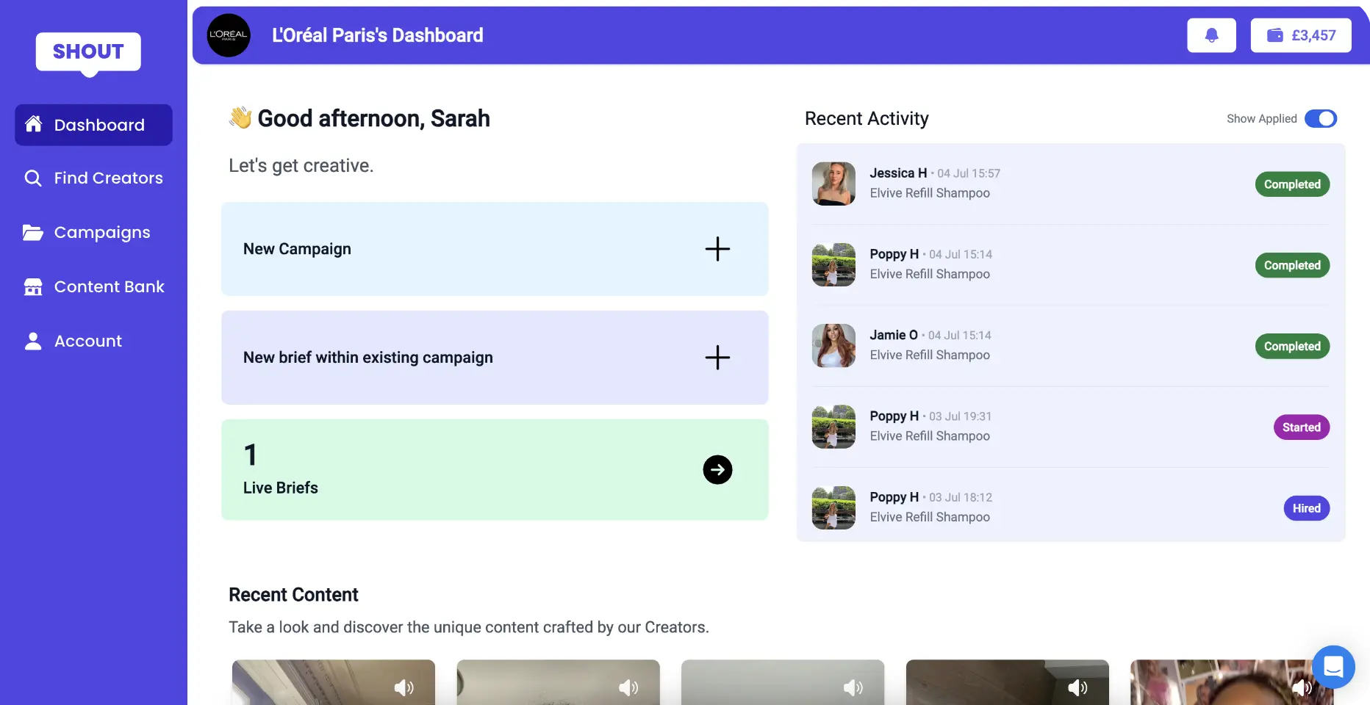The height and width of the screenshot is (705, 1370).
Task: Open the chat support bubble
Action: click(1334, 667)
